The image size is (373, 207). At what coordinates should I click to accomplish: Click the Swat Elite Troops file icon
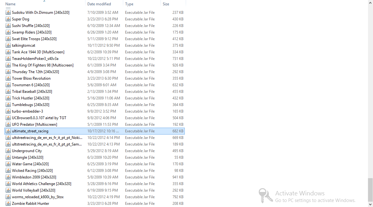8,39
